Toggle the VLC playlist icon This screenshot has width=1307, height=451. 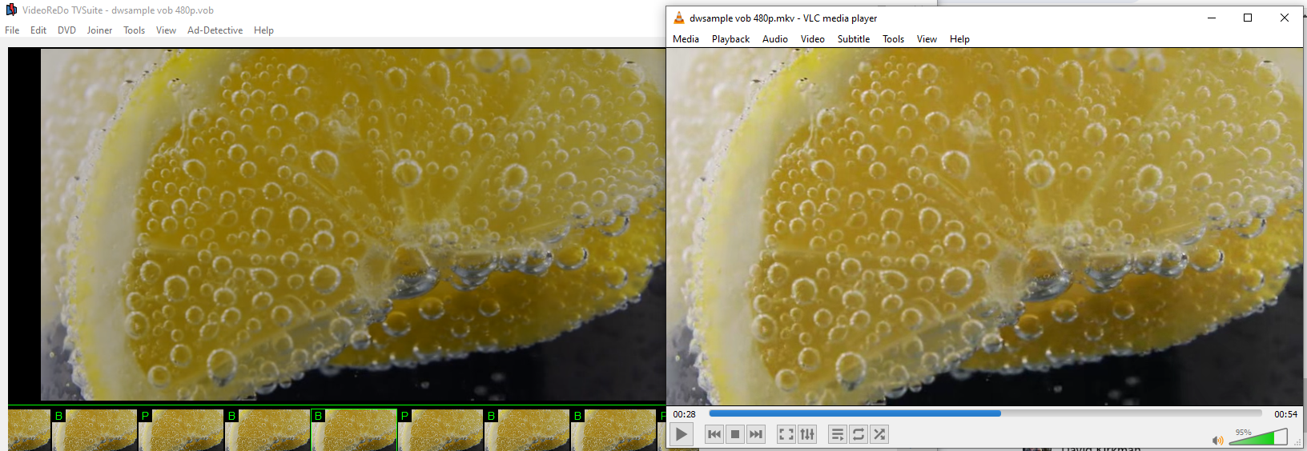[838, 434]
